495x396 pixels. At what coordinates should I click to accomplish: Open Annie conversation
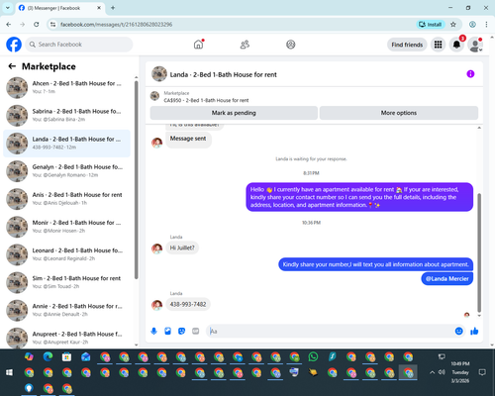click(66, 311)
